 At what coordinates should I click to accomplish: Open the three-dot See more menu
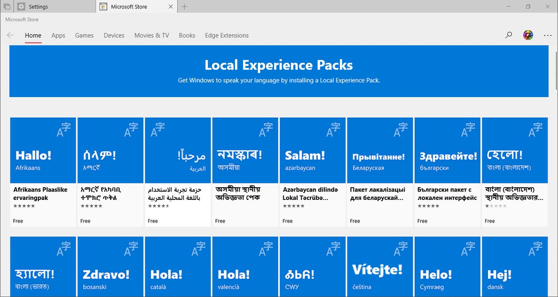[x=548, y=35]
